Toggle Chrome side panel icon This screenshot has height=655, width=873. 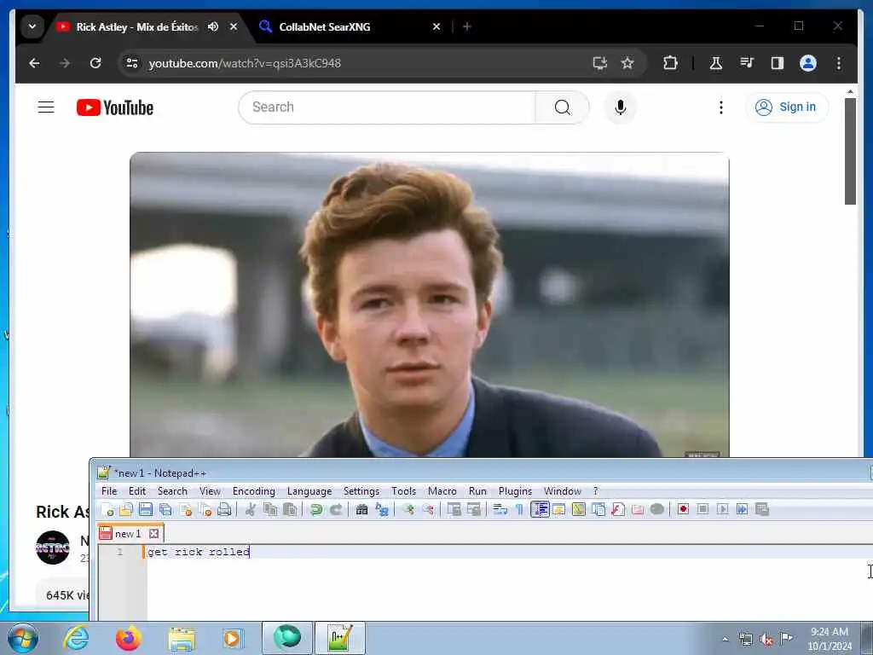tap(778, 63)
